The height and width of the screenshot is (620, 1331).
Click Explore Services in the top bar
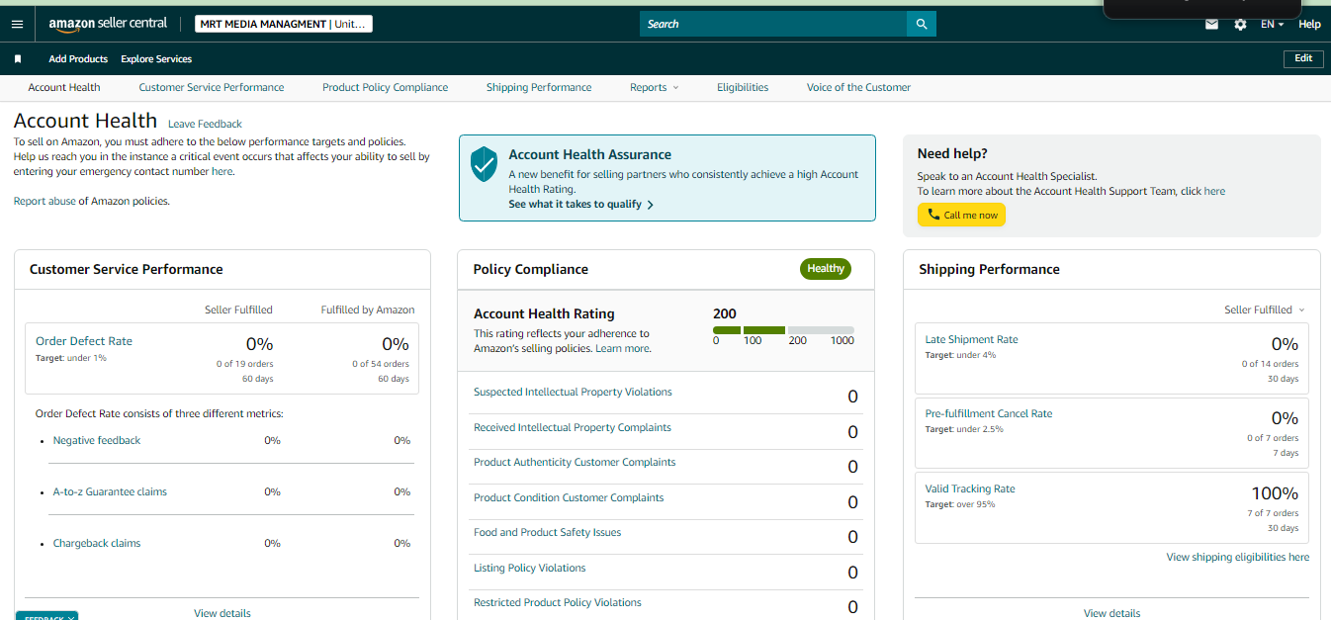coord(156,59)
